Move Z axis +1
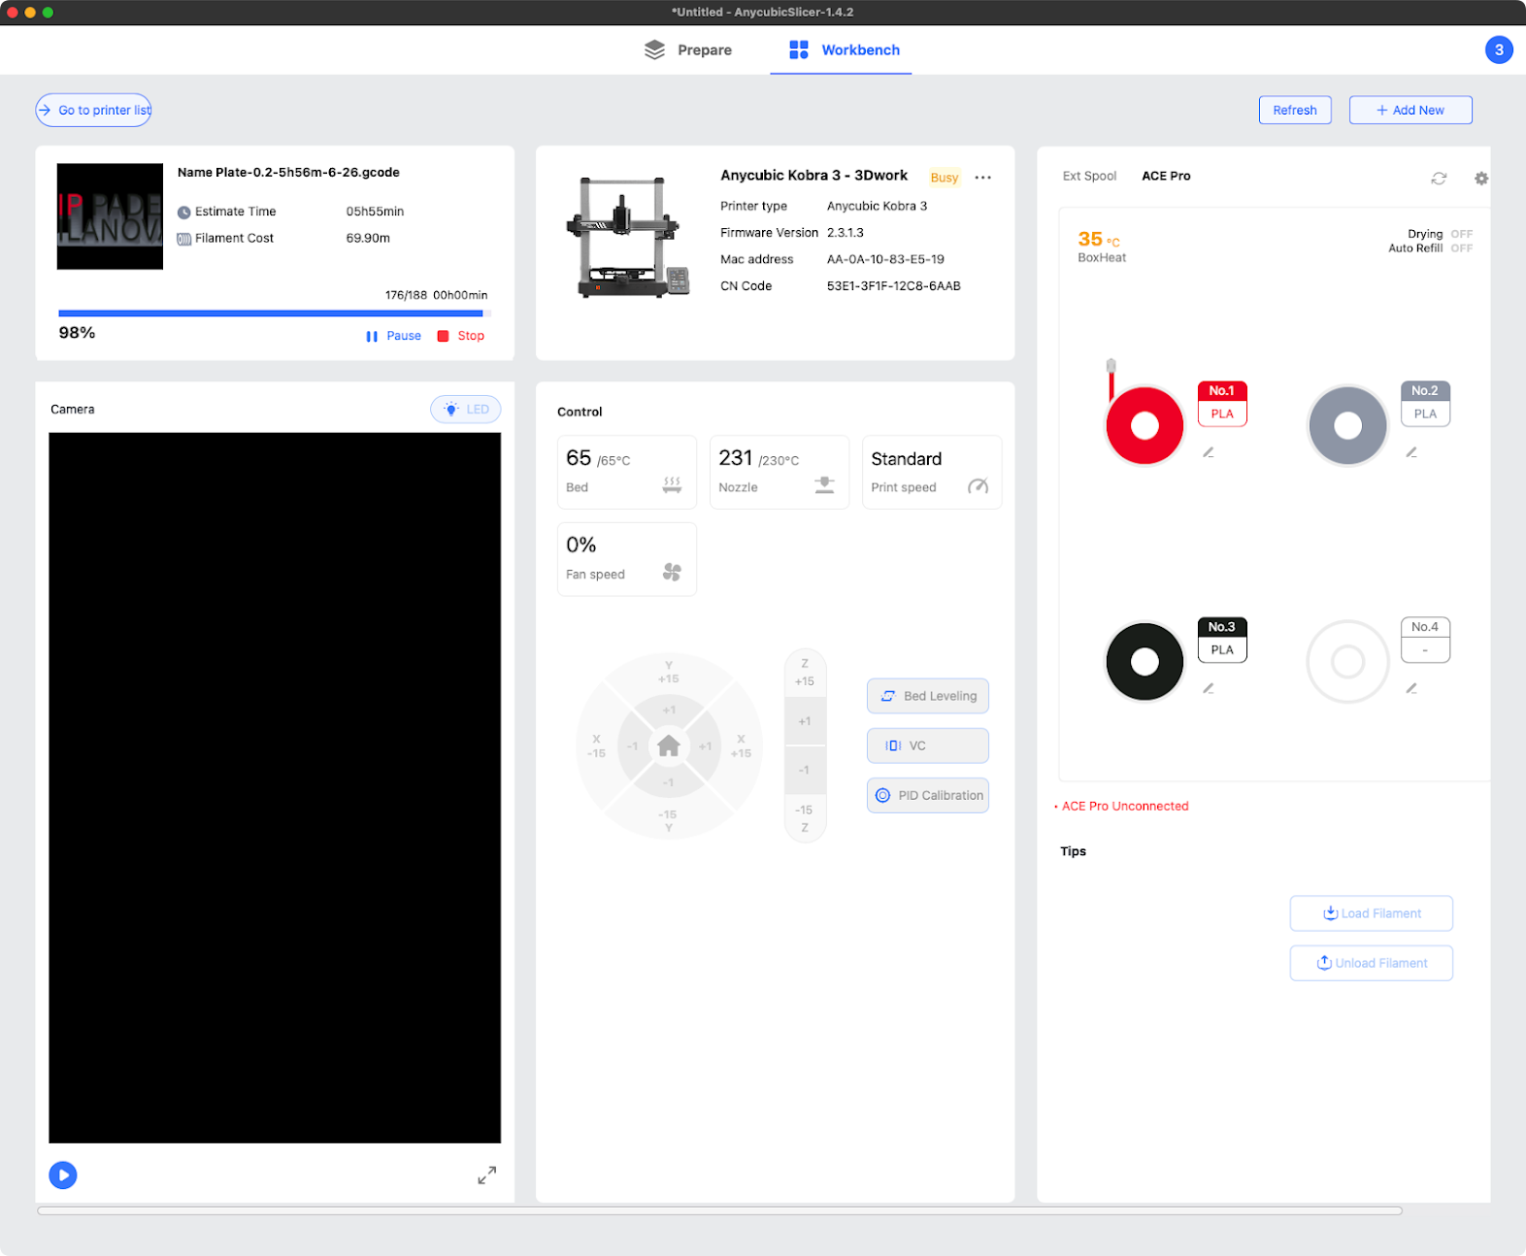1526x1256 pixels. 805,721
